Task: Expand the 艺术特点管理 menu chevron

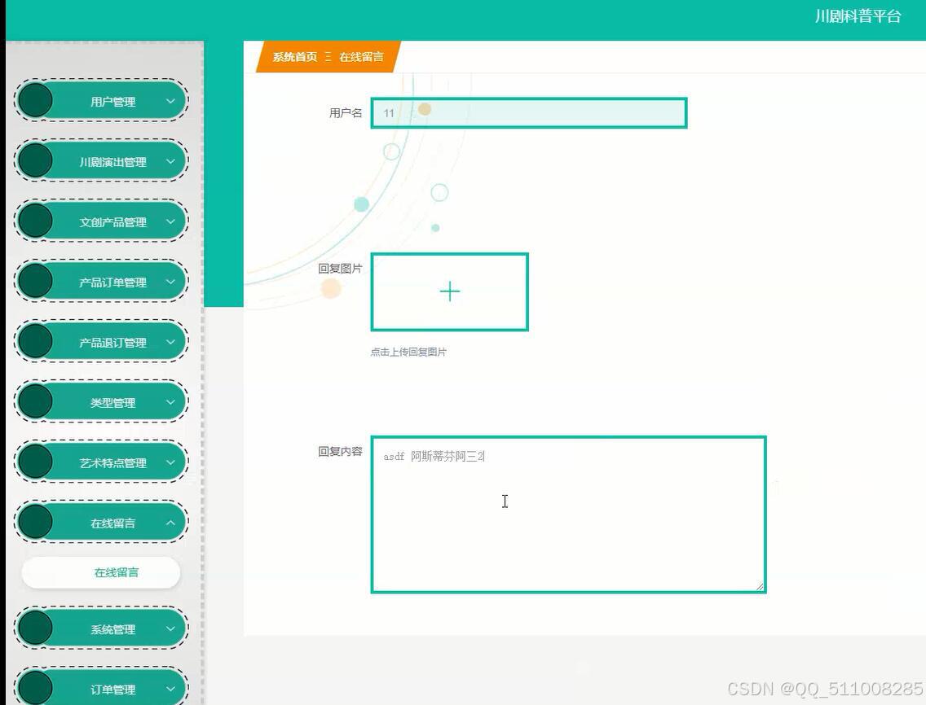Action: (x=170, y=462)
